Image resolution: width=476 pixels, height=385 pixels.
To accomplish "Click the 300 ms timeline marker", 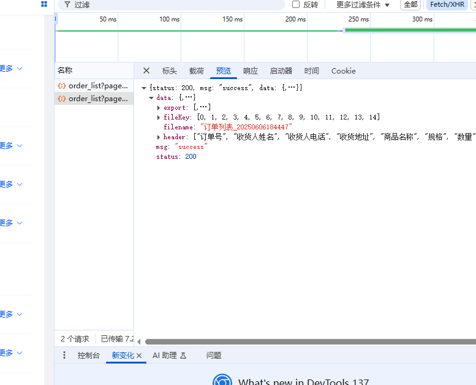I will coord(422,19).
